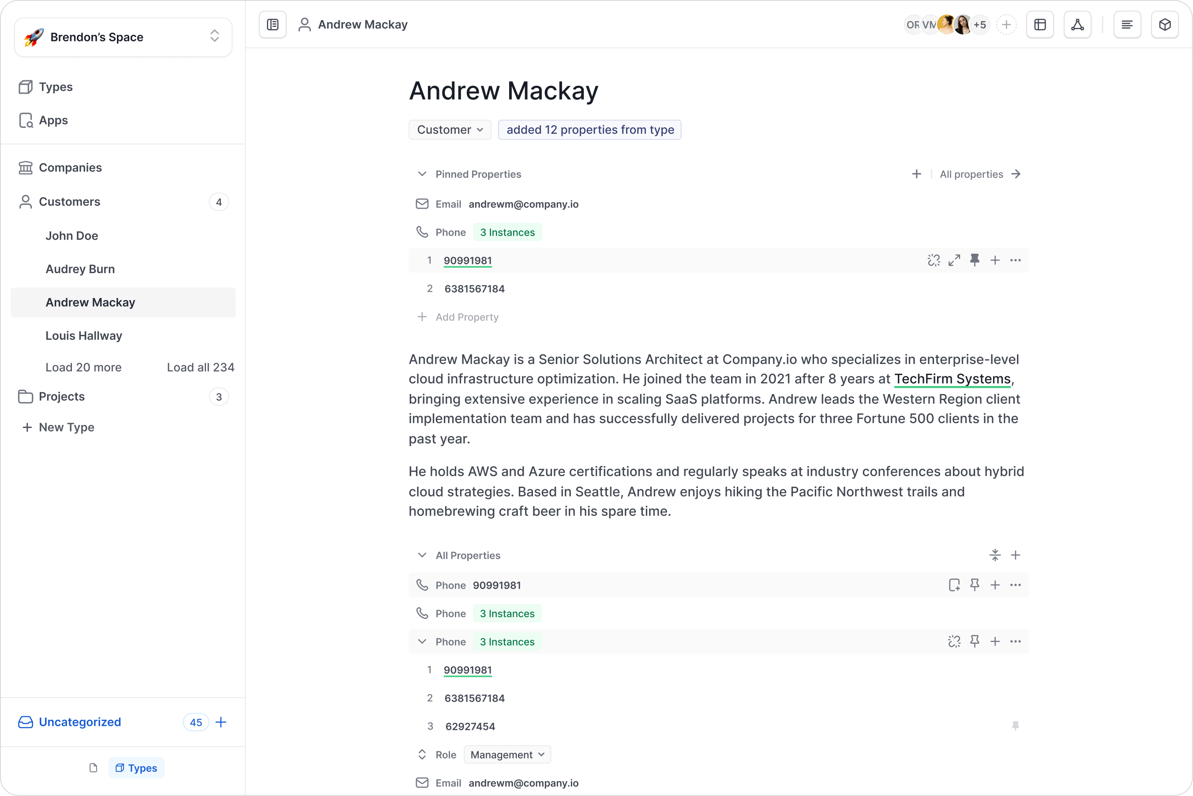Switch to the Types tab at bottom
The width and height of the screenshot is (1193, 796).
pyautogui.click(x=136, y=768)
